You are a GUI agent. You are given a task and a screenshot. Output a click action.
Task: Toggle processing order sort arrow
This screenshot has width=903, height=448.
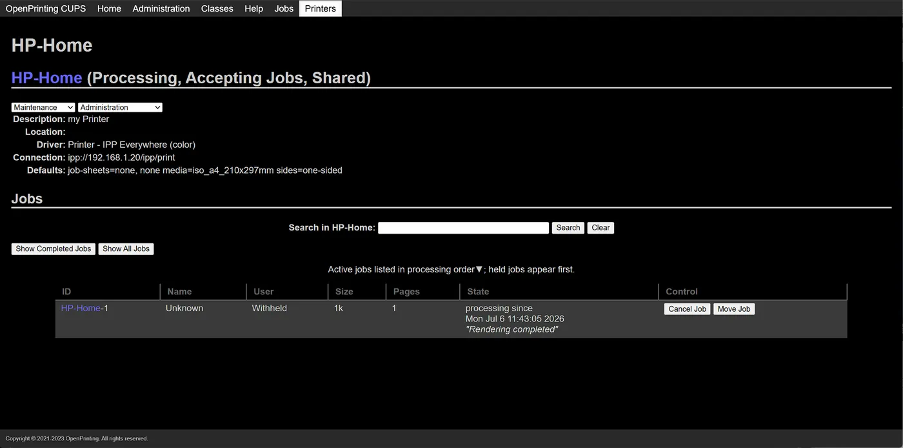coord(479,269)
